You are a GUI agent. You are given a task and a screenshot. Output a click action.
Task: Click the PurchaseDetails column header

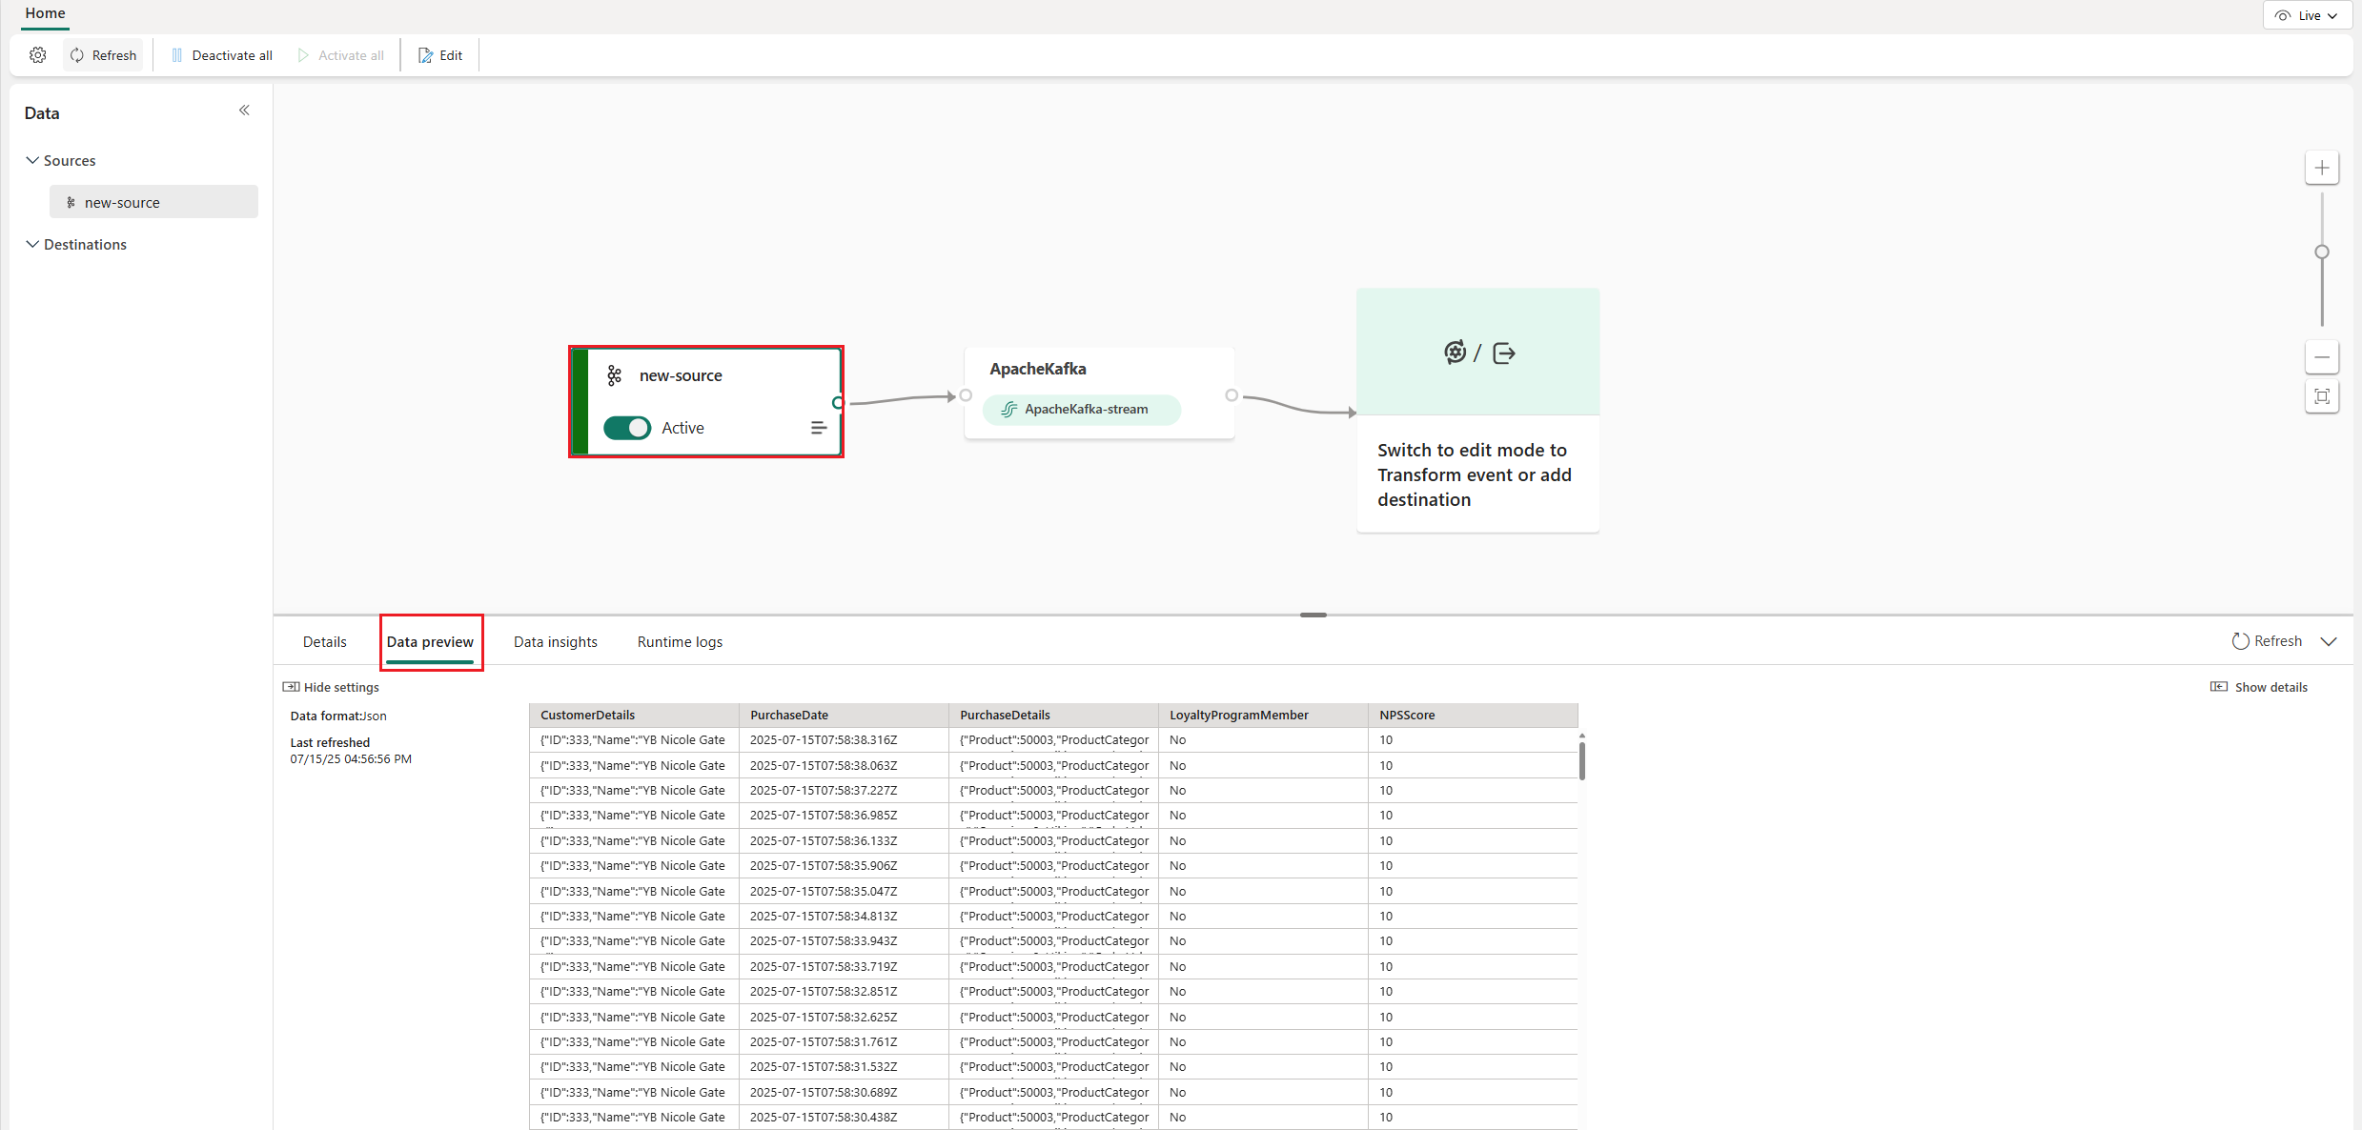point(1053,716)
